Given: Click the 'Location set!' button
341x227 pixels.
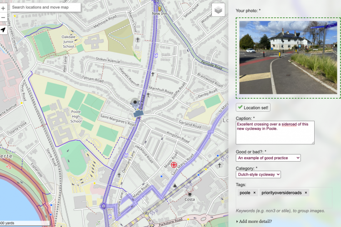Looking at the screenshot, I should [253, 108].
